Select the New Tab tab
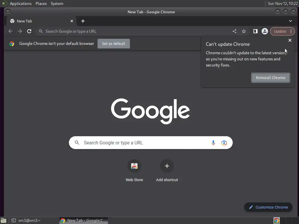The image size is (299, 224). (x=41, y=21)
